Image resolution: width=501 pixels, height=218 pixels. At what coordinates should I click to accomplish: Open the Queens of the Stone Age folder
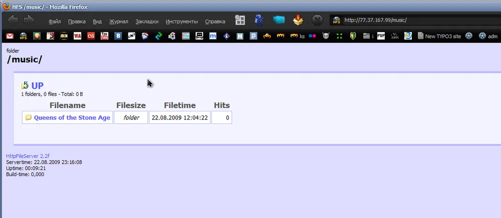click(72, 117)
